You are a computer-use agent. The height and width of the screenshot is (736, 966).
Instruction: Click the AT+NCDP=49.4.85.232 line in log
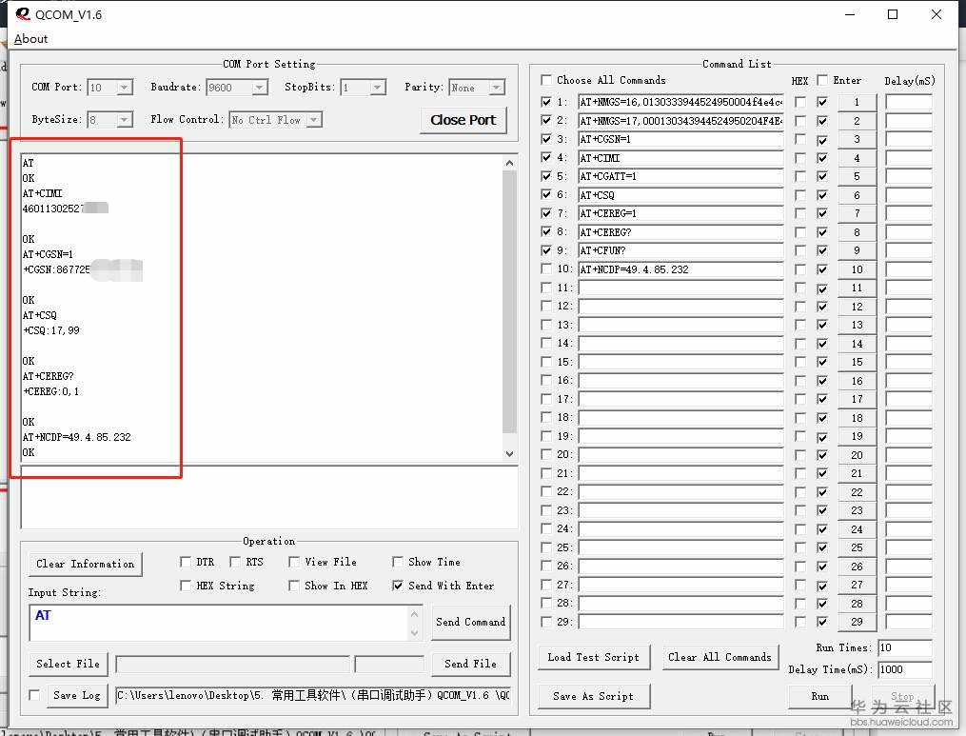tap(76, 437)
